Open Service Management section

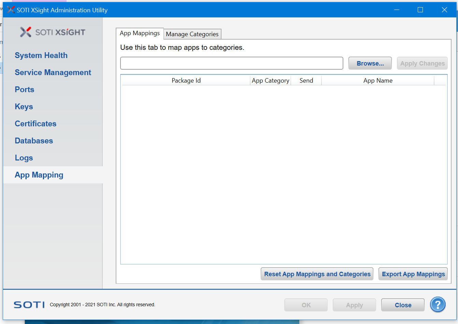[53, 72]
